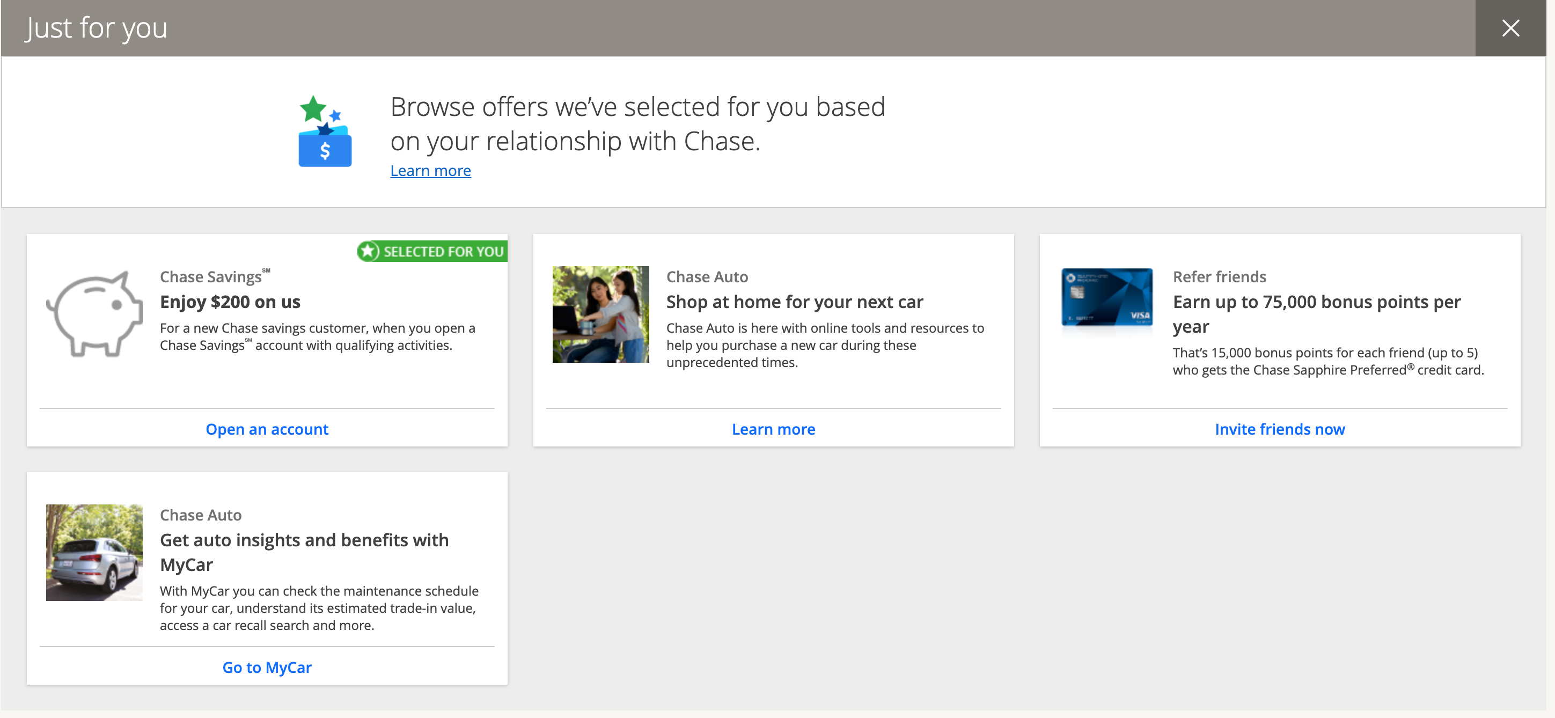Screen dimensions: 1555x718
Task: Select the Enjoy $200 on us heading
Action: (x=230, y=302)
